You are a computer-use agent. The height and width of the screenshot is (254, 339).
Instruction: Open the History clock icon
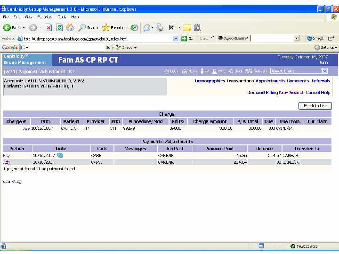pyautogui.click(x=134, y=28)
